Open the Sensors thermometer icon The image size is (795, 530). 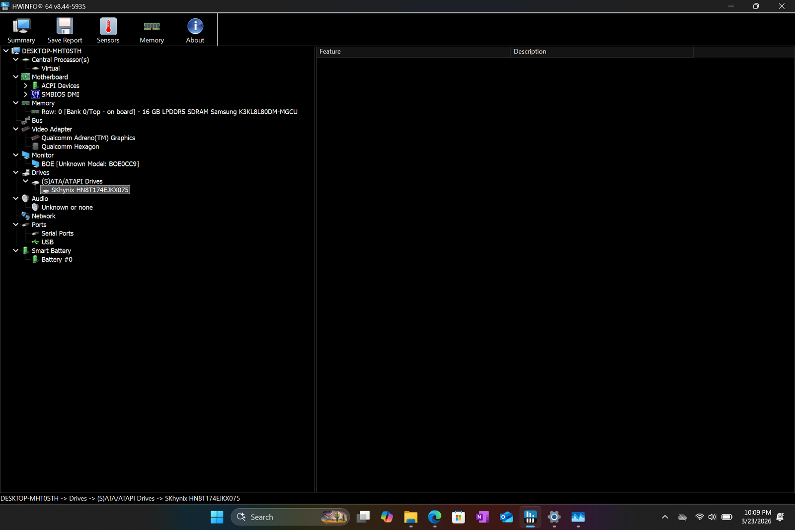point(108,30)
